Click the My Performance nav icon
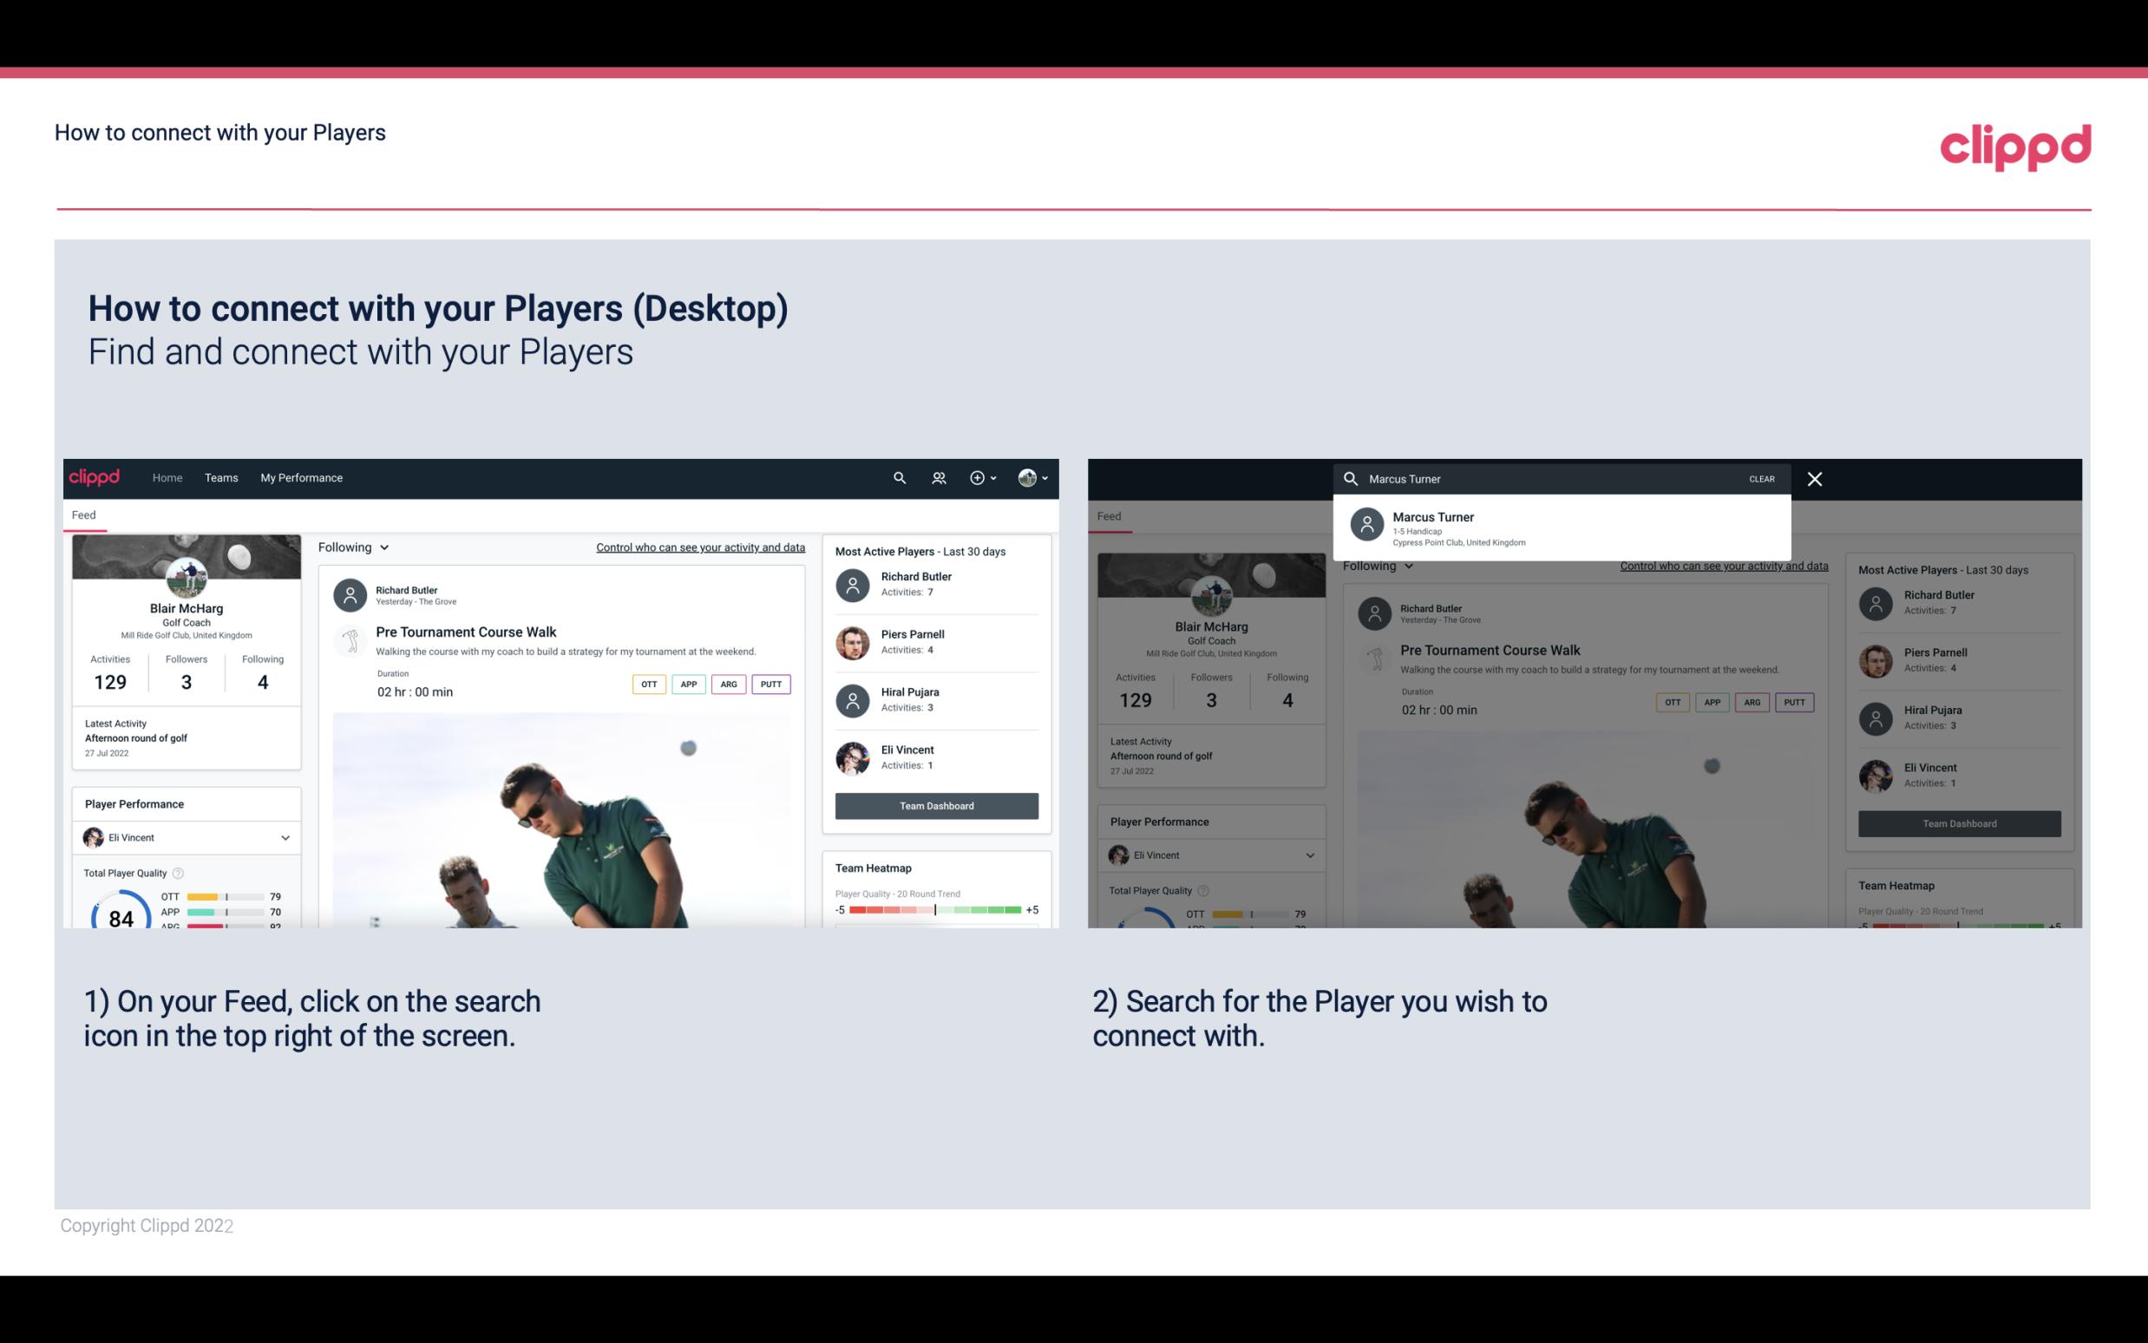The width and height of the screenshot is (2148, 1343). (x=302, y=476)
